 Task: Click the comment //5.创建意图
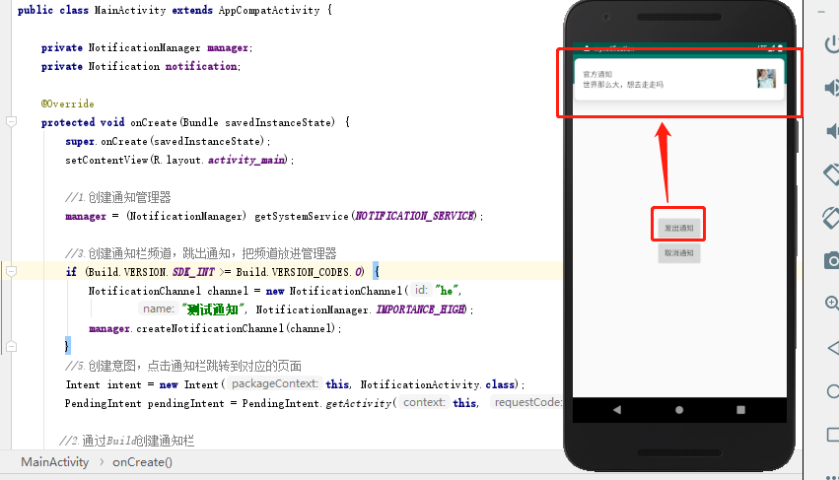click(183, 366)
